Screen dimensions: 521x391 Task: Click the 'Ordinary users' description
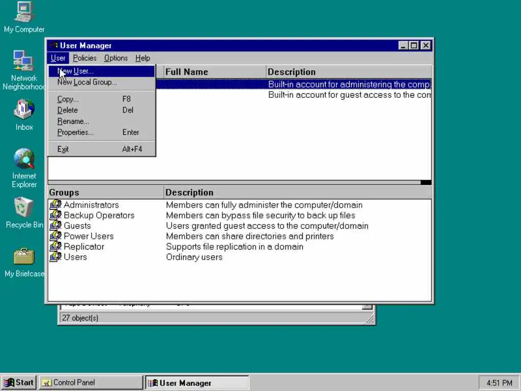pos(194,257)
